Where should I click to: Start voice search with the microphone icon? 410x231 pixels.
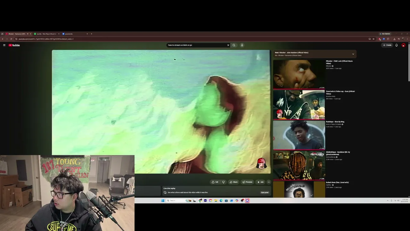242,45
